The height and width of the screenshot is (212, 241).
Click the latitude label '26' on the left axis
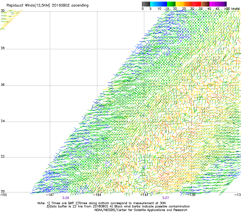pos(3,85)
